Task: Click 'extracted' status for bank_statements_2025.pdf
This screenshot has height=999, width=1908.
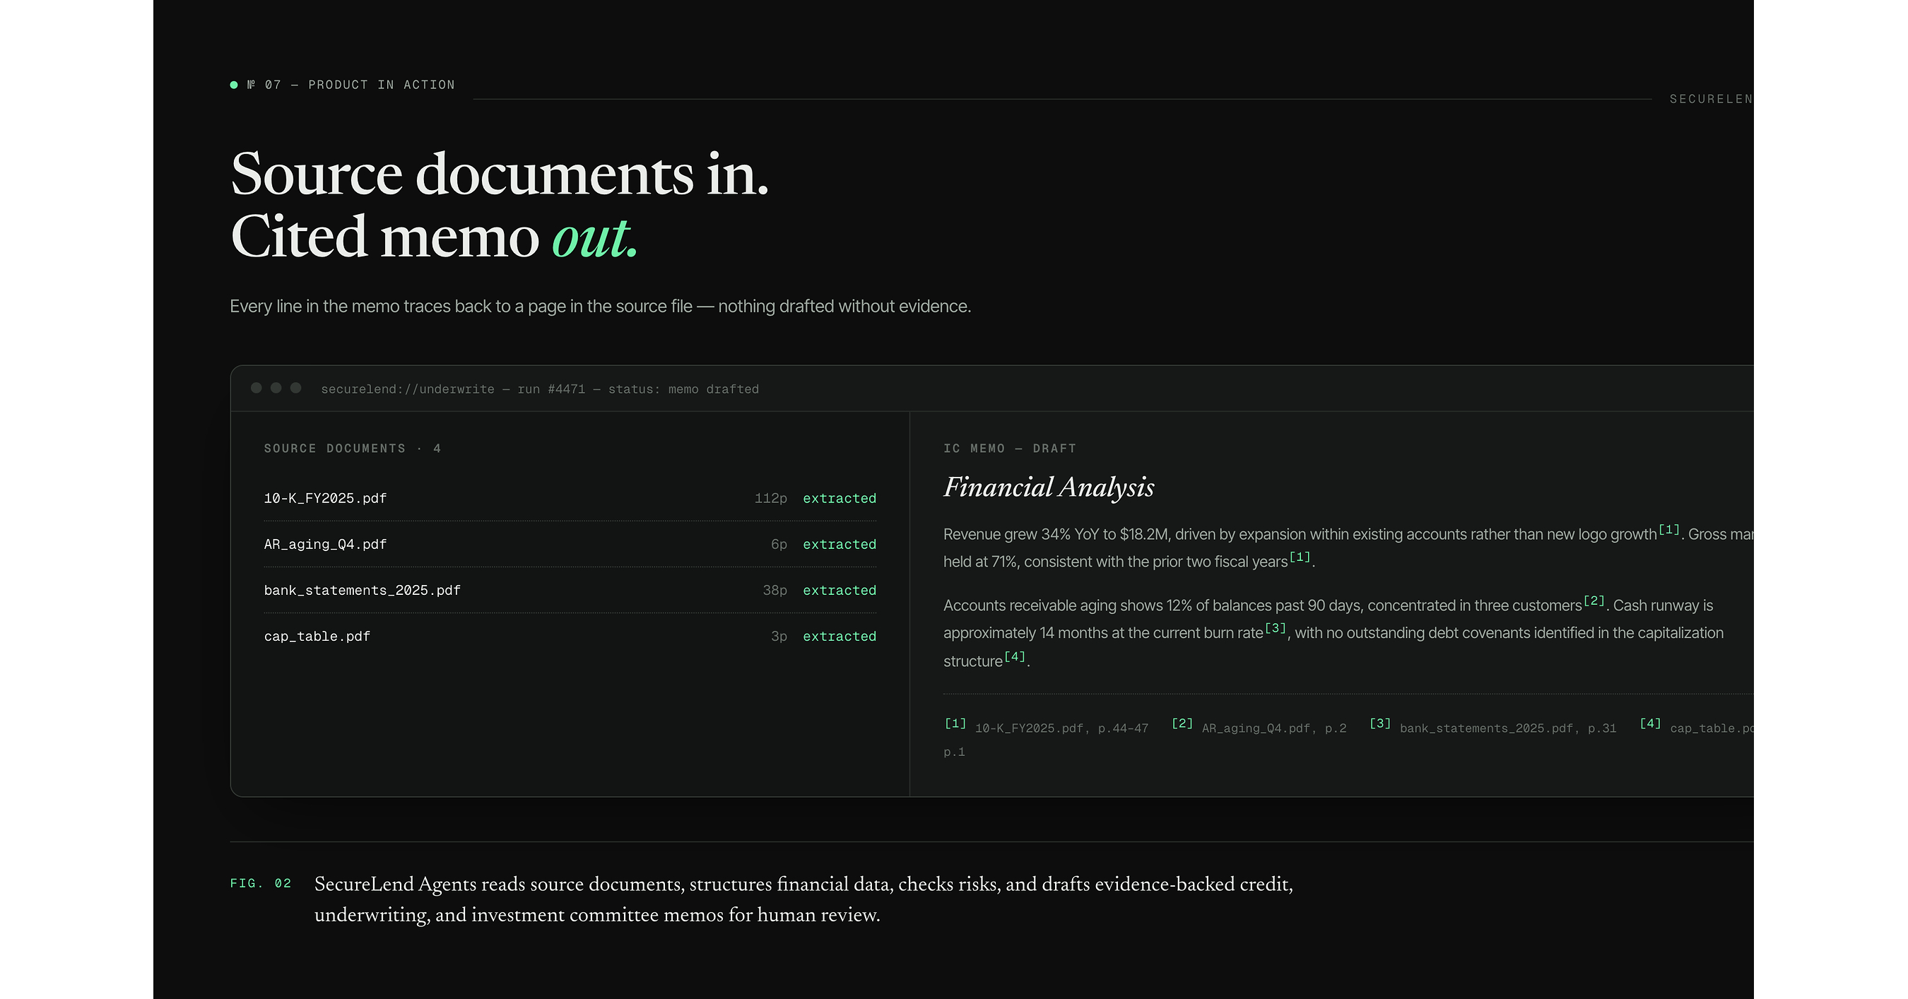Action: click(x=840, y=590)
